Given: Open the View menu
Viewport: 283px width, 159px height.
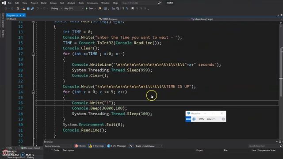Looking at the screenshot, I should [x=25, y=3].
